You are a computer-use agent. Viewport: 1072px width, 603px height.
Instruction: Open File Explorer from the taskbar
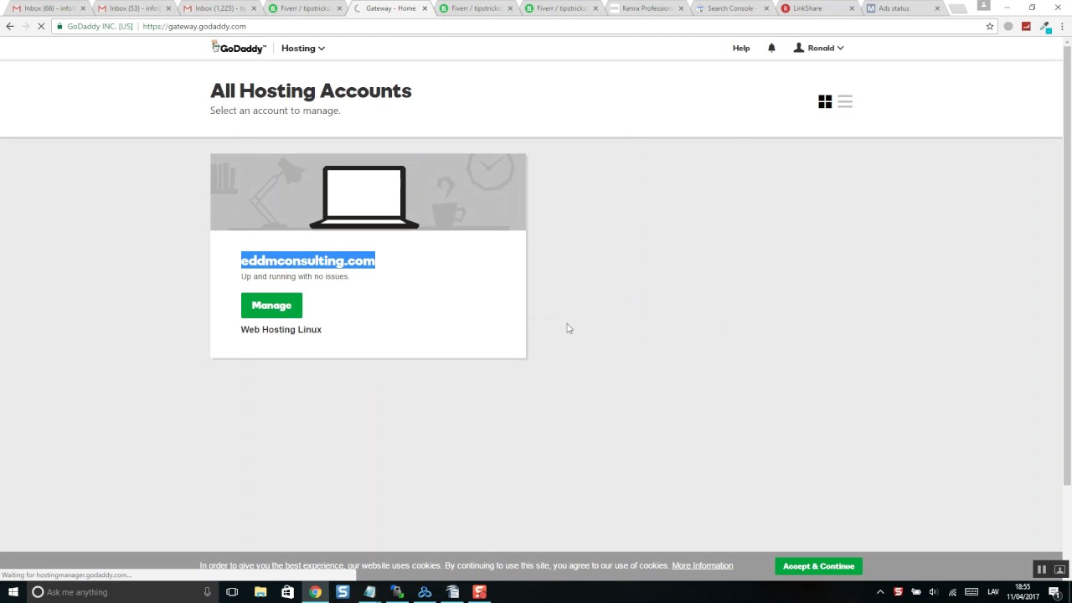(260, 592)
